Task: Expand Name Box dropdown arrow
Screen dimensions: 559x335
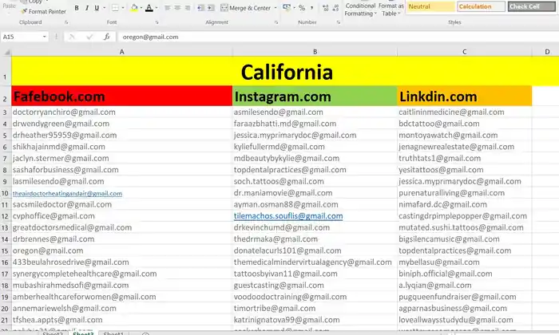Action: point(44,37)
